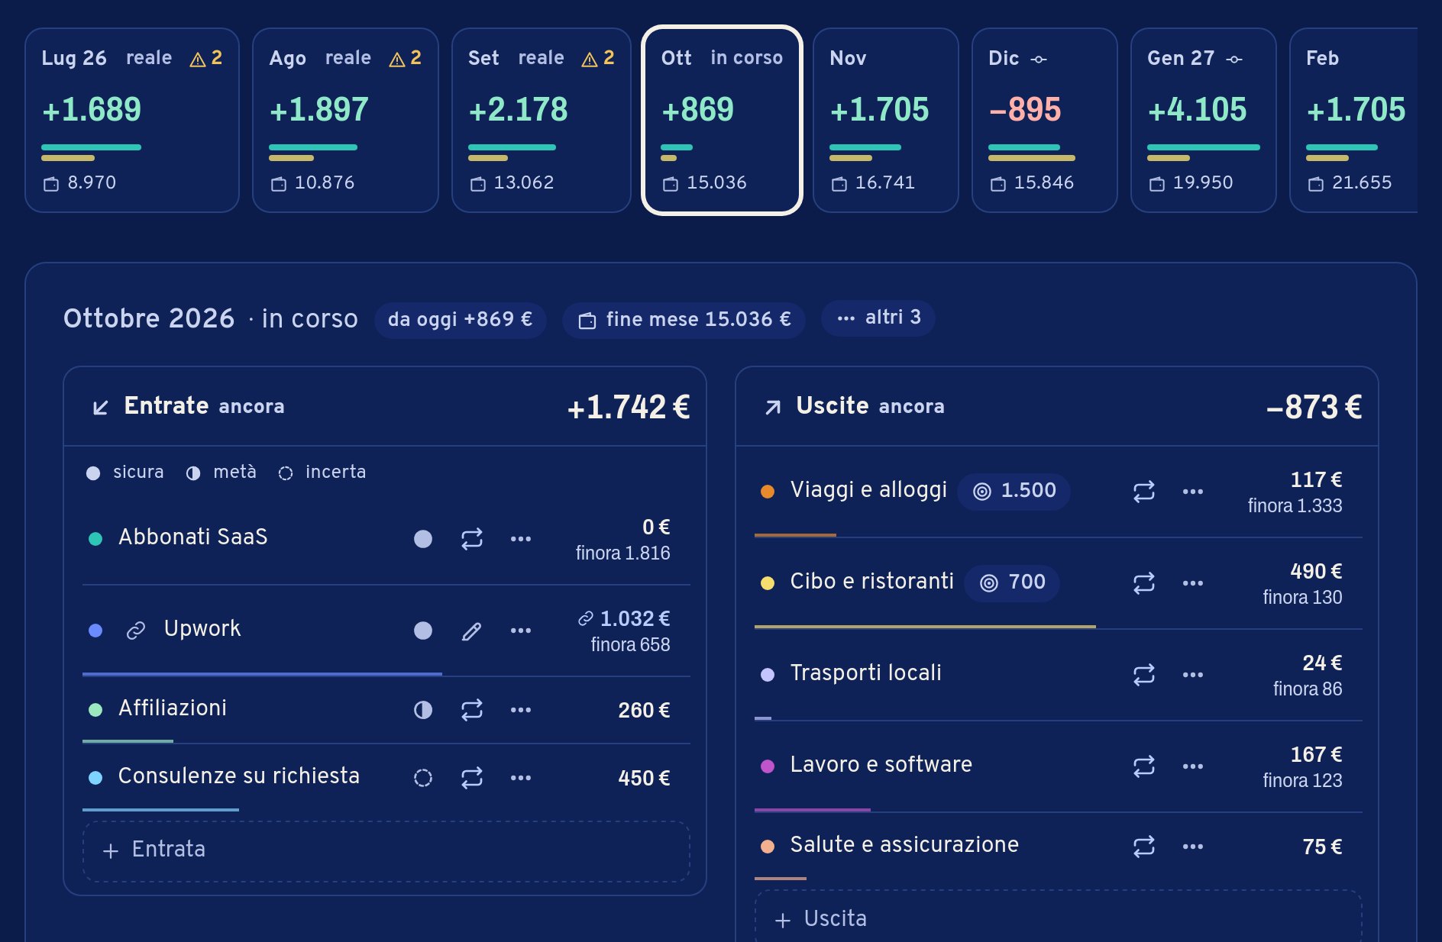1442x942 pixels.
Task: Click the Uscite total −873 €
Action: (x=1314, y=408)
